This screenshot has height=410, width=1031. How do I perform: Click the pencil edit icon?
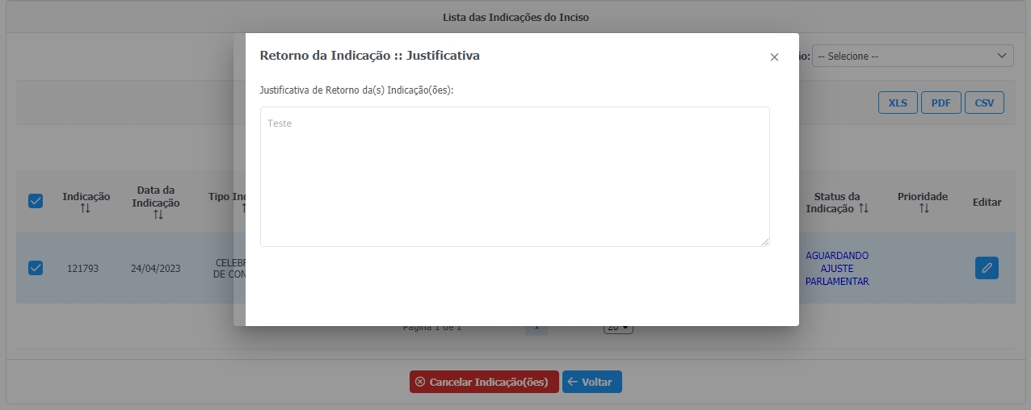[x=987, y=268]
